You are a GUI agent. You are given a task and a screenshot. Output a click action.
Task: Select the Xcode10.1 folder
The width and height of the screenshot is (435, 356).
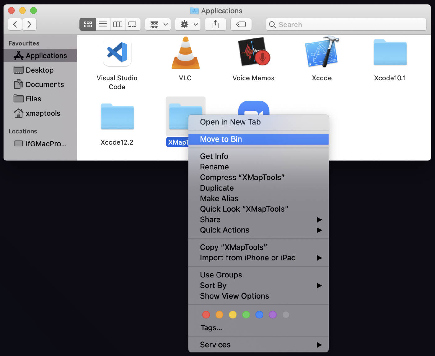tap(390, 52)
